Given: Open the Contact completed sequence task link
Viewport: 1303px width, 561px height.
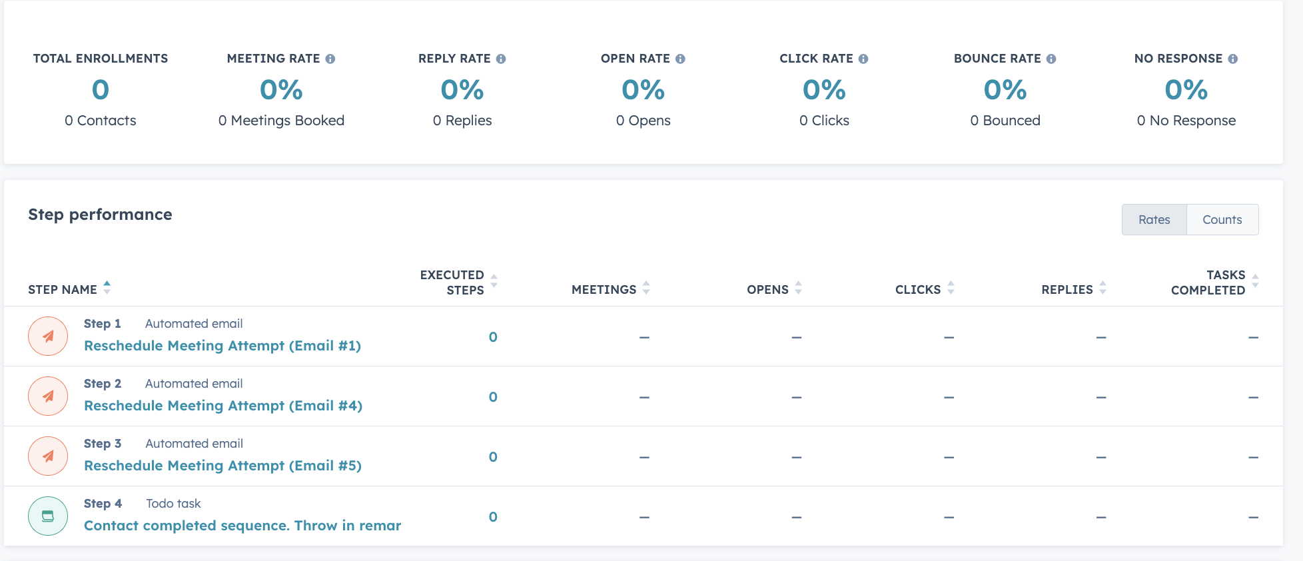Looking at the screenshot, I should [x=242, y=526].
